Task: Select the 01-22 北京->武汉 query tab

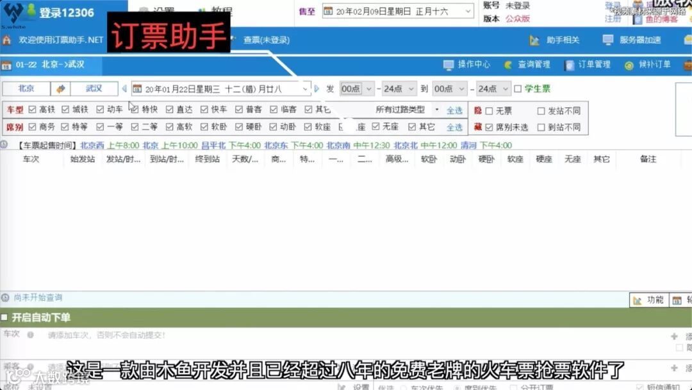Action: 51,65
